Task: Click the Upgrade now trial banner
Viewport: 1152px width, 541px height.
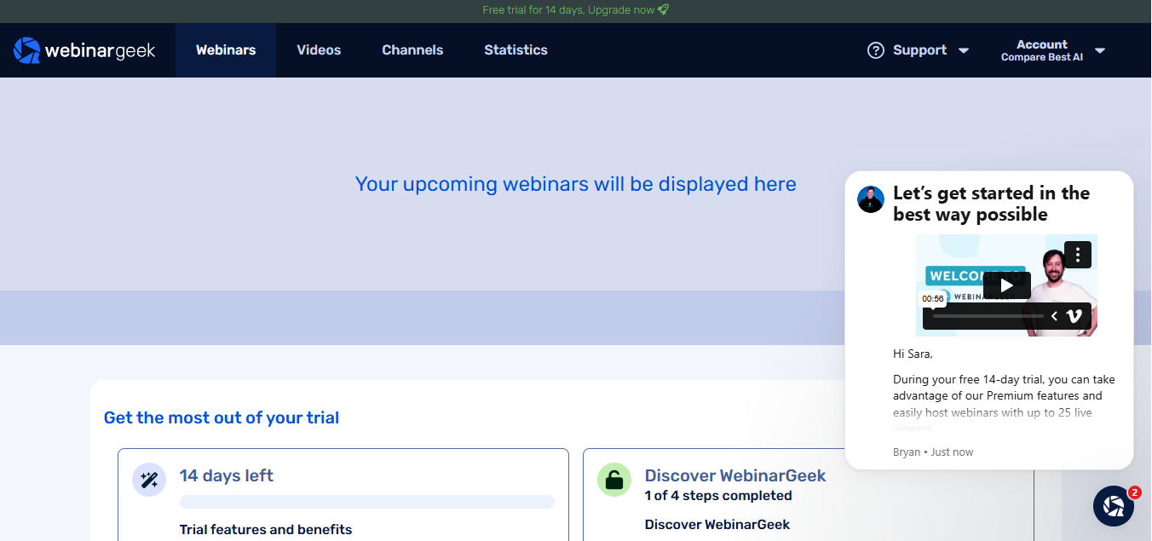Action: pos(575,10)
